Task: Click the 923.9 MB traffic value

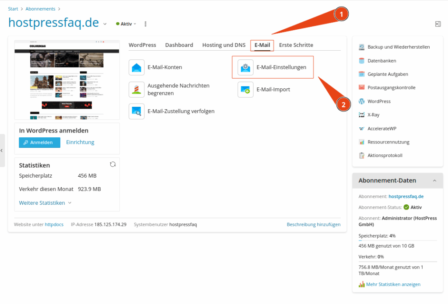Action: tap(89, 189)
